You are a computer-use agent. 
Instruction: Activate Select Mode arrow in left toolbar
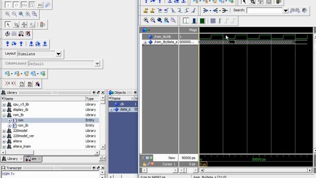pos(8,25)
